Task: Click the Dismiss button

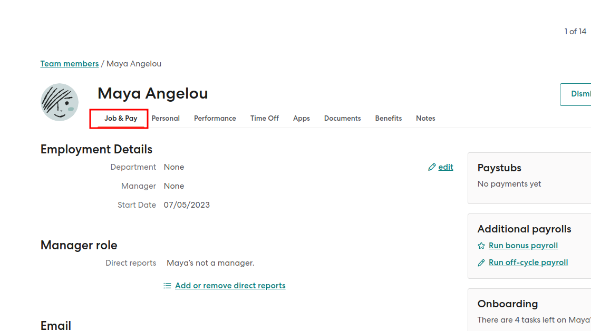Action: tap(576, 94)
